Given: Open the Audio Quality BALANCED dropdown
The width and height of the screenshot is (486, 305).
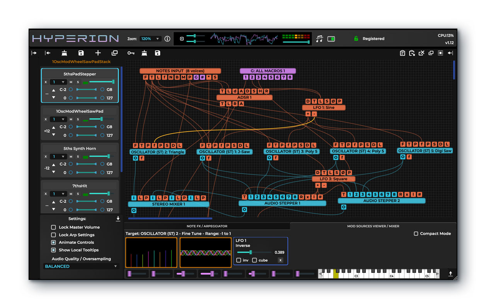Looking at the screenshot, I should [81, 266].
